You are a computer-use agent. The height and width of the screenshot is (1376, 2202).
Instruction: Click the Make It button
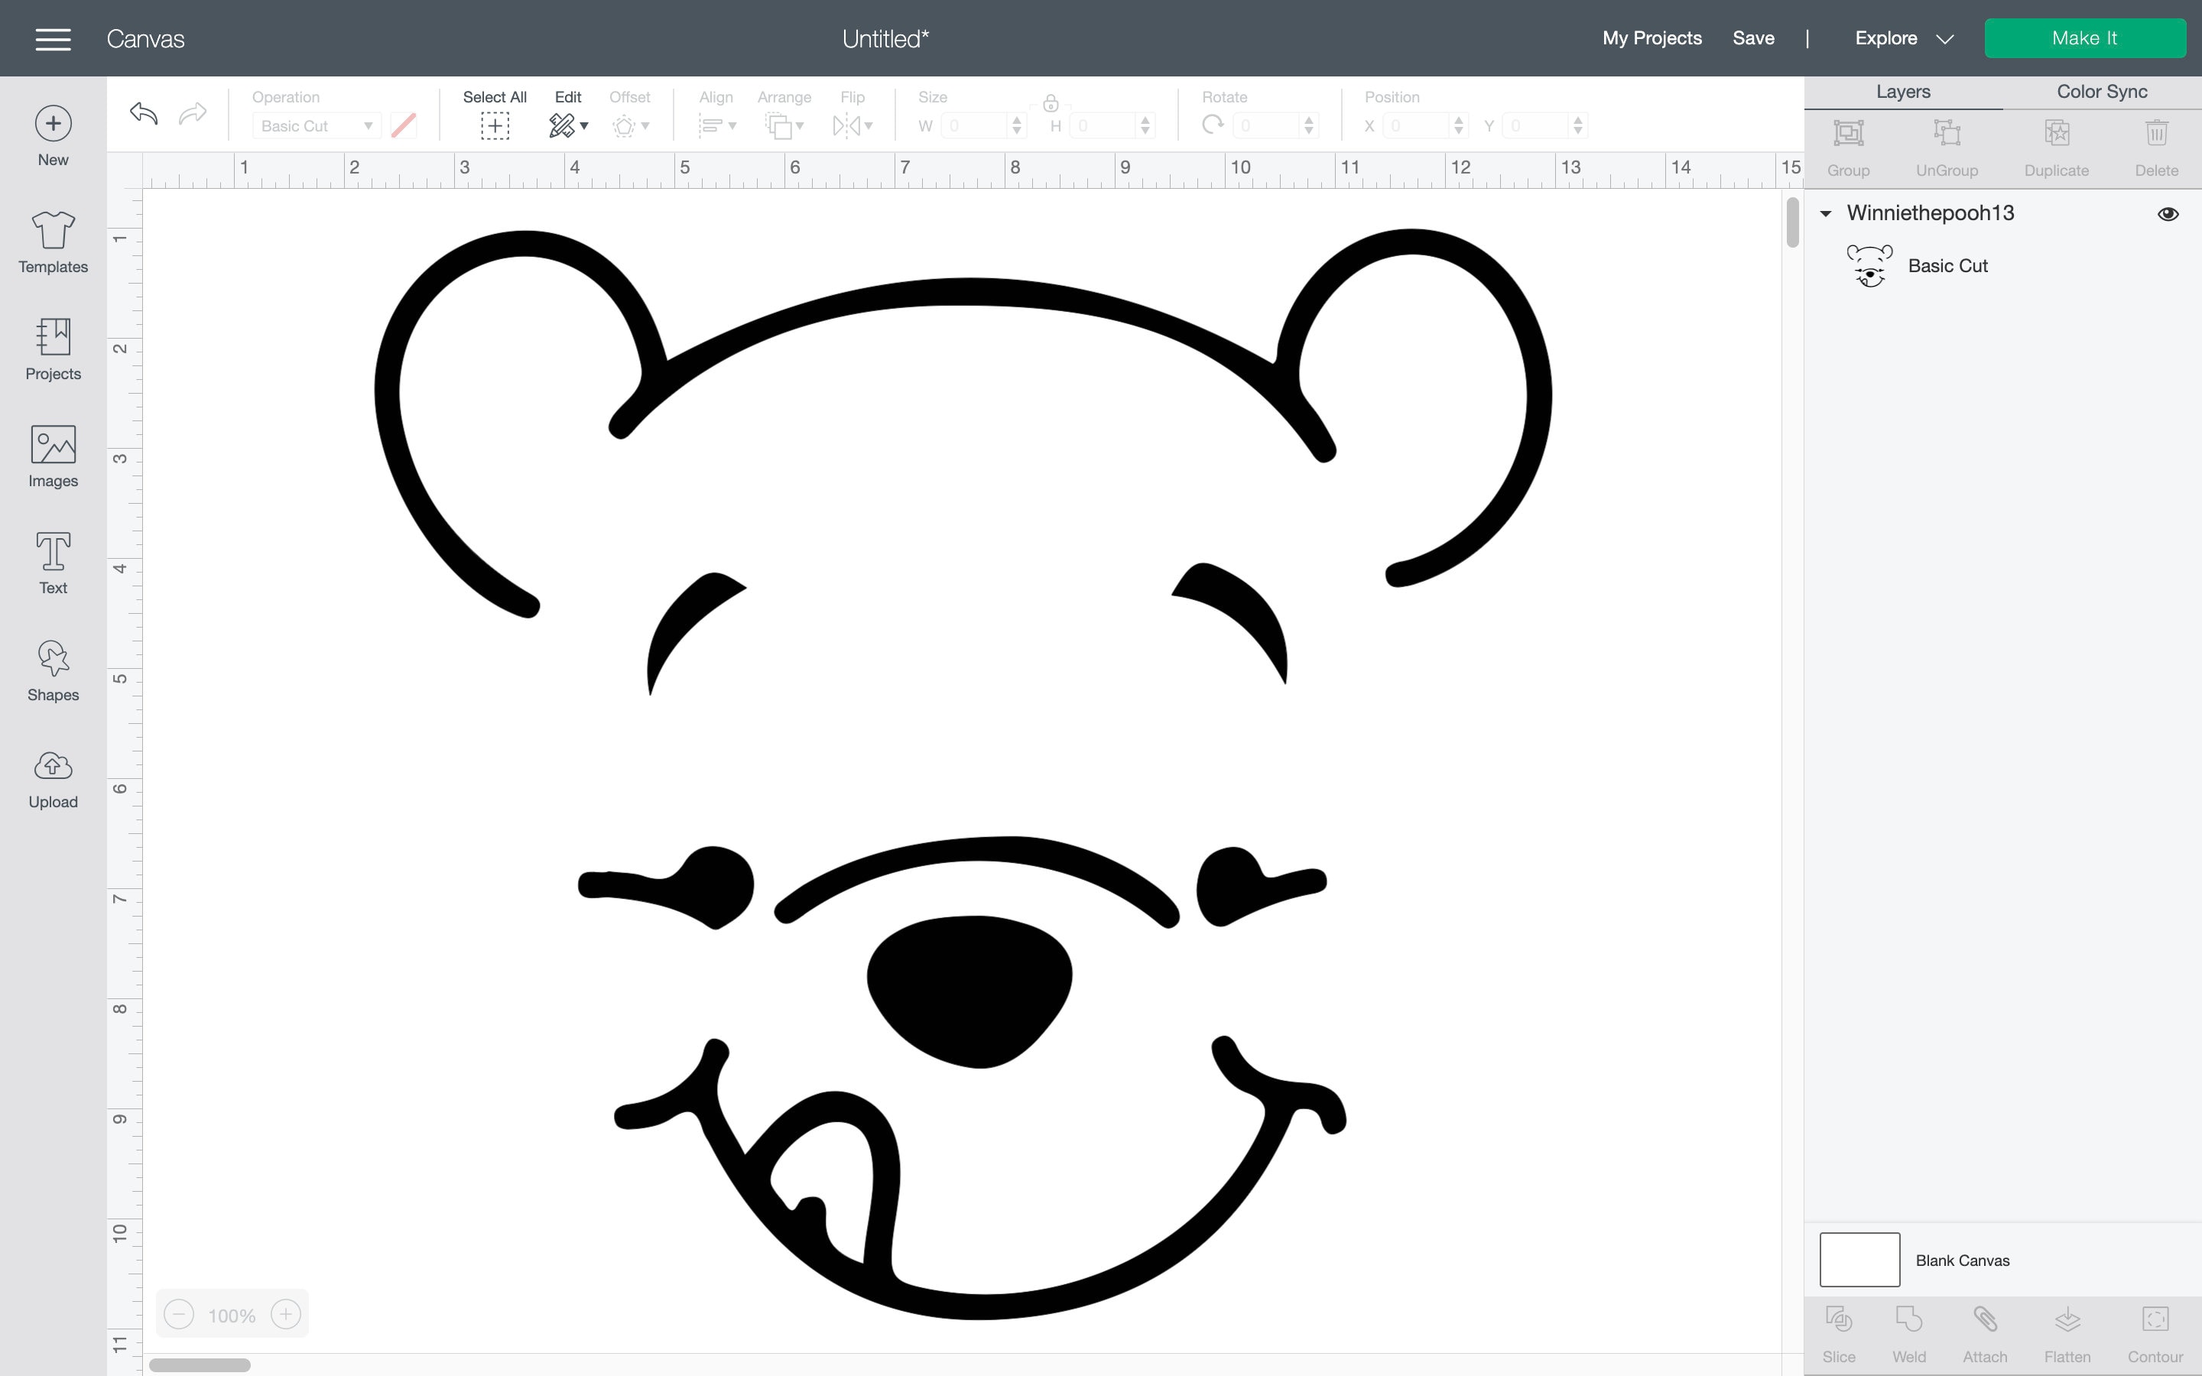2084,38
